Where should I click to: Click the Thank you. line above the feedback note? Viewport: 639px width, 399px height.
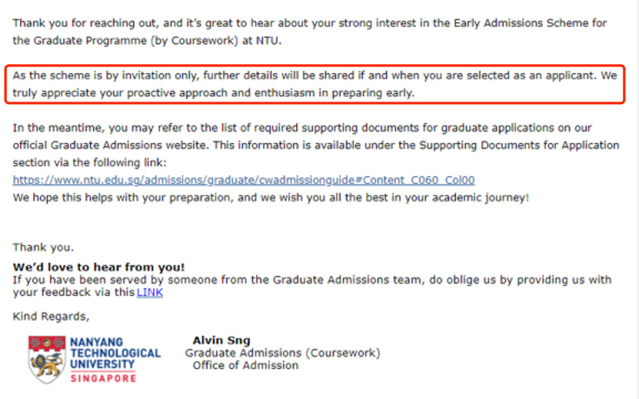pos(43,248)
